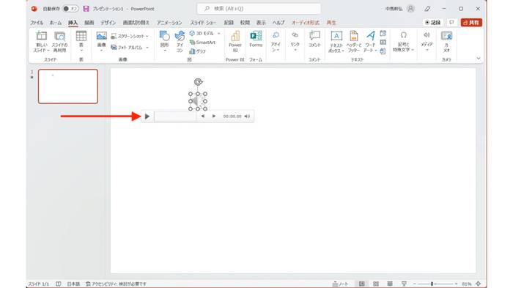
Task: Insert a Table from the ribbon
Action: (81, 41)
